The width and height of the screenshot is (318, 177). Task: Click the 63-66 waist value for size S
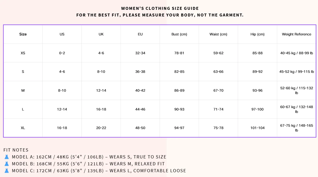pyautogui.click(x=218, y=72)
